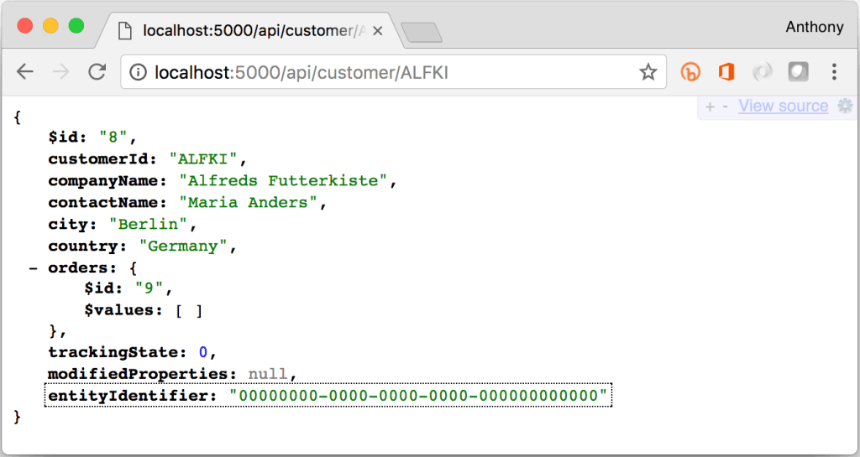Open the Office extension icon
Viewport: 860px width, 457px height.
tap(726, 72)
